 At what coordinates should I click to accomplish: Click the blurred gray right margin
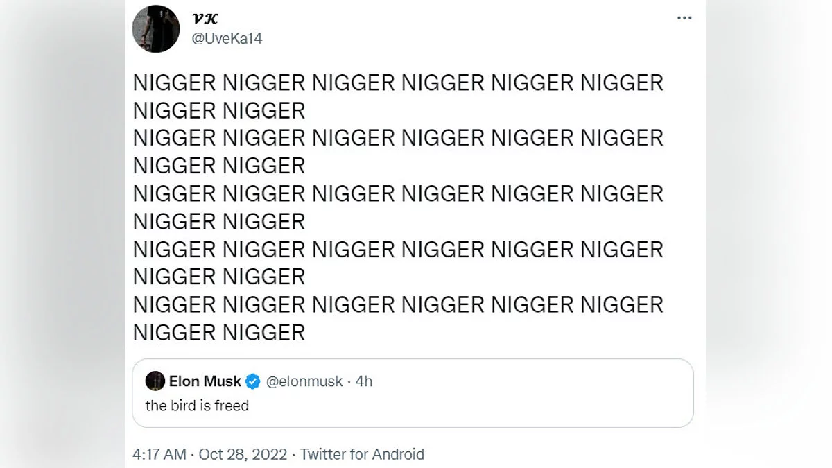click(x=770, y=234)
